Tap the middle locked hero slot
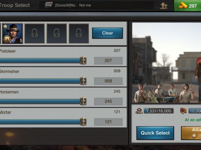Screen dimensions: 201x150 [x=57, y=33]
